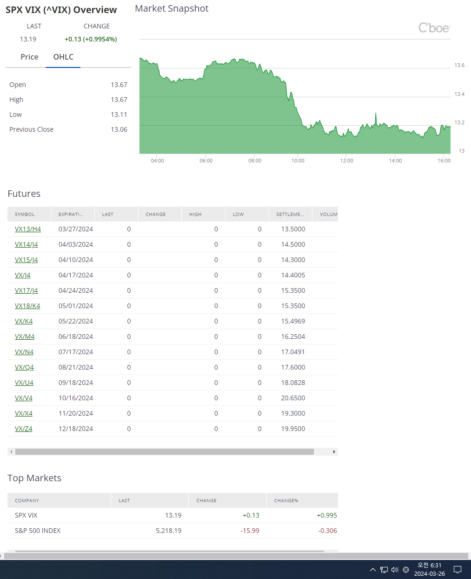Click the +0.13 (+0.9954%) change value

tap(91, 39)
